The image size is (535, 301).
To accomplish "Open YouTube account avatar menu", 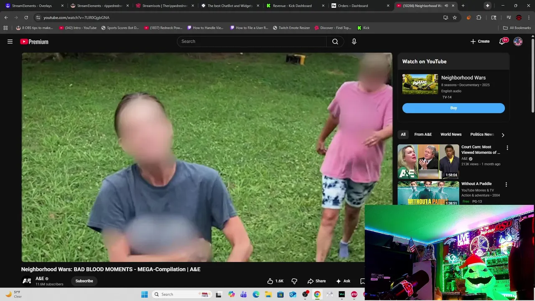I will (x=518, y=41).
